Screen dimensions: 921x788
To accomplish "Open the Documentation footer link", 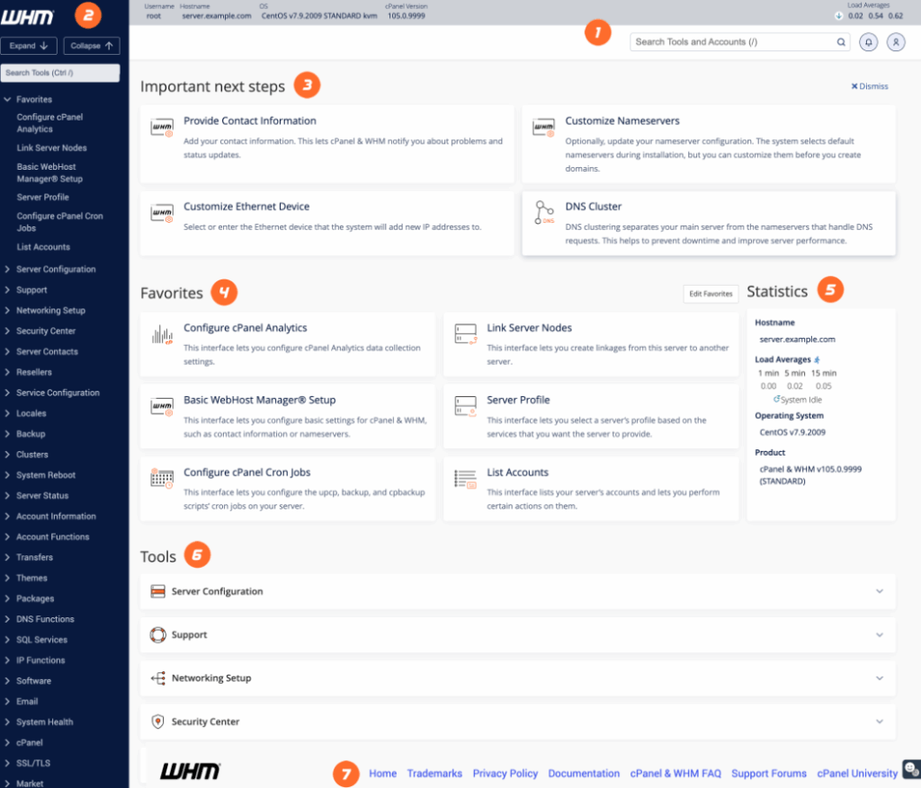I will click(x=584, y=774).
